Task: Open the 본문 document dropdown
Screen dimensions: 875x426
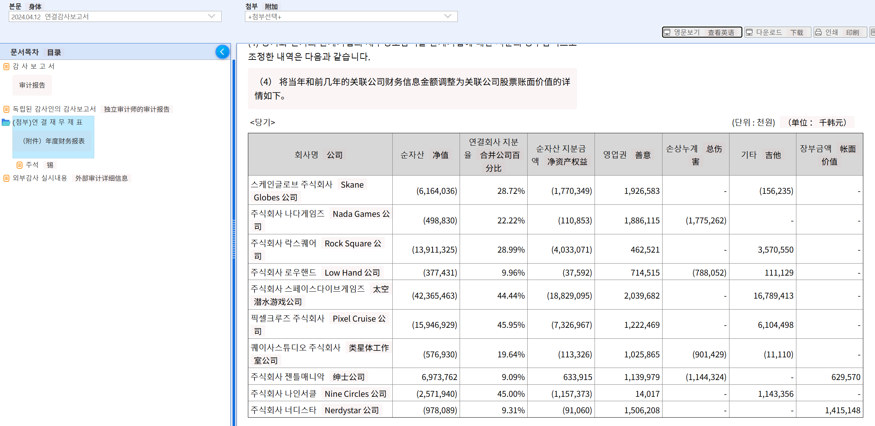Action: (115, 16)
